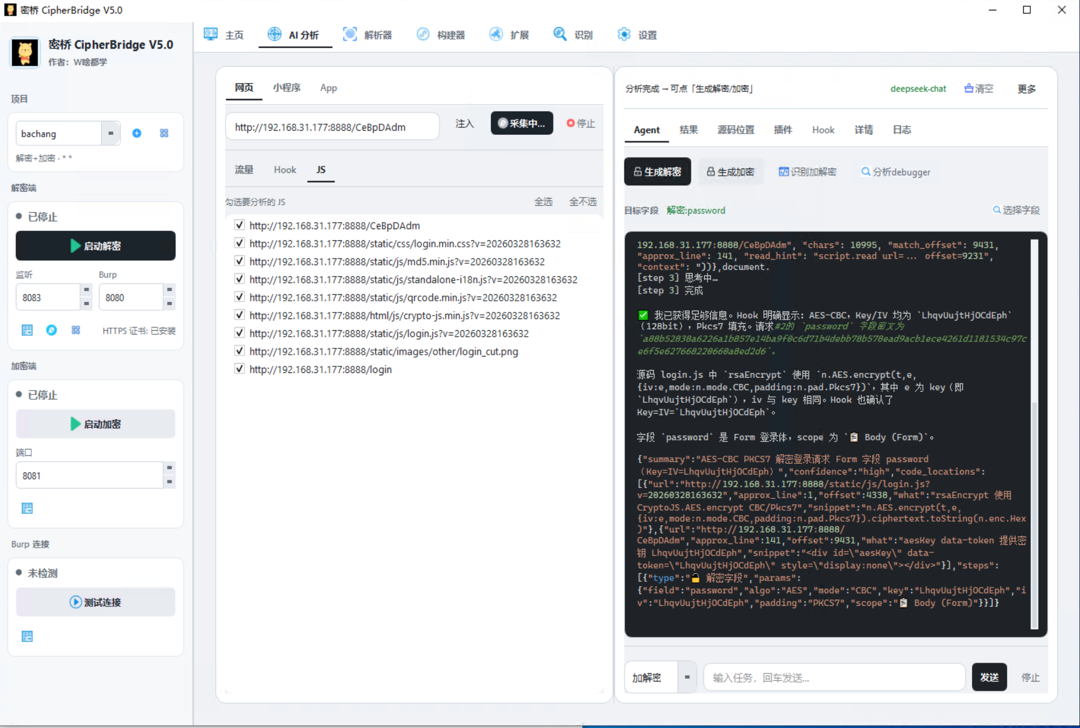
Task: Expand the bachang project dropdown
Action: (x=111, y=134)
